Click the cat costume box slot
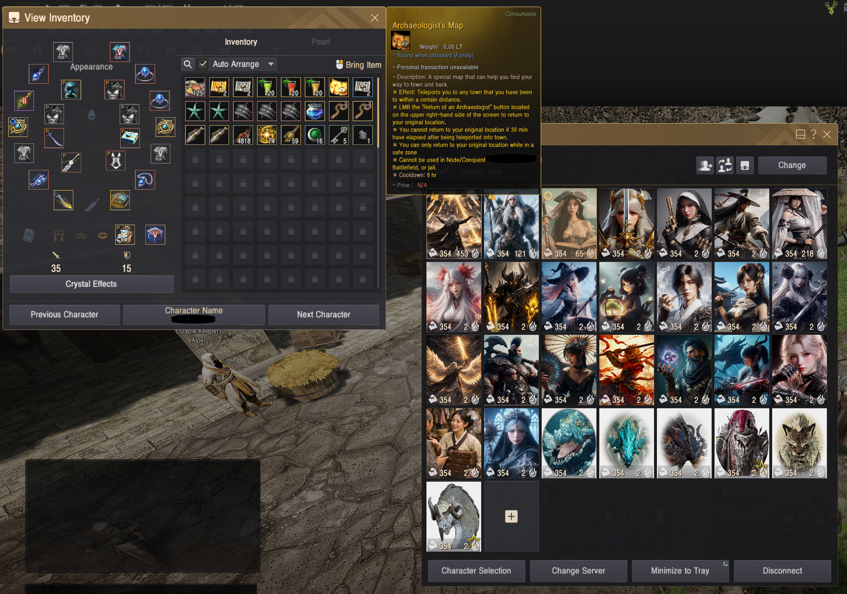The height and width of the screenshot is (594, 847). (x=125, y=234)
